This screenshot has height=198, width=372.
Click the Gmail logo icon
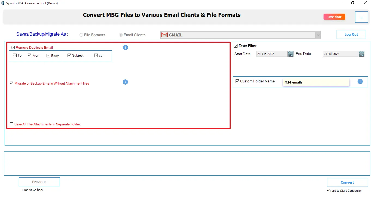[164, 35]
